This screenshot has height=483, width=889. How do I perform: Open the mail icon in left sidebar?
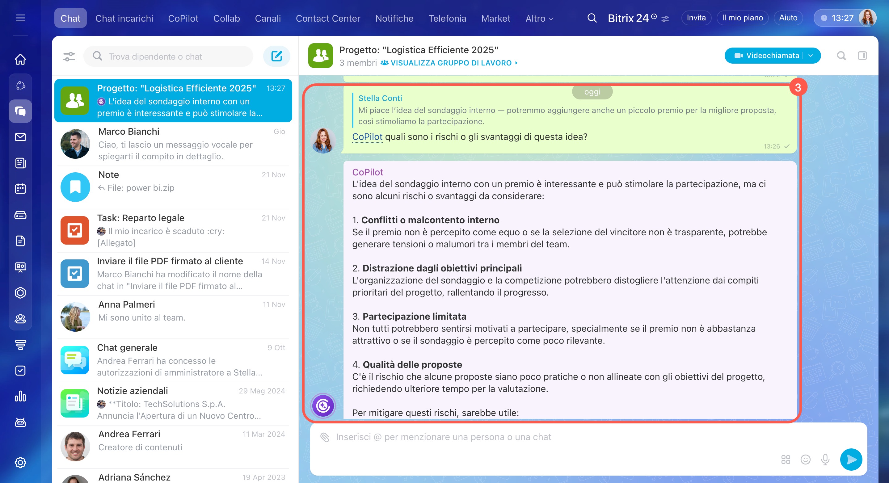click(x=20, y=137)
